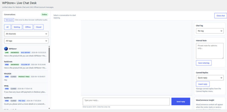Click the Canned Replies heading
The width and height of the screenshot is (227, 112).
202,73
